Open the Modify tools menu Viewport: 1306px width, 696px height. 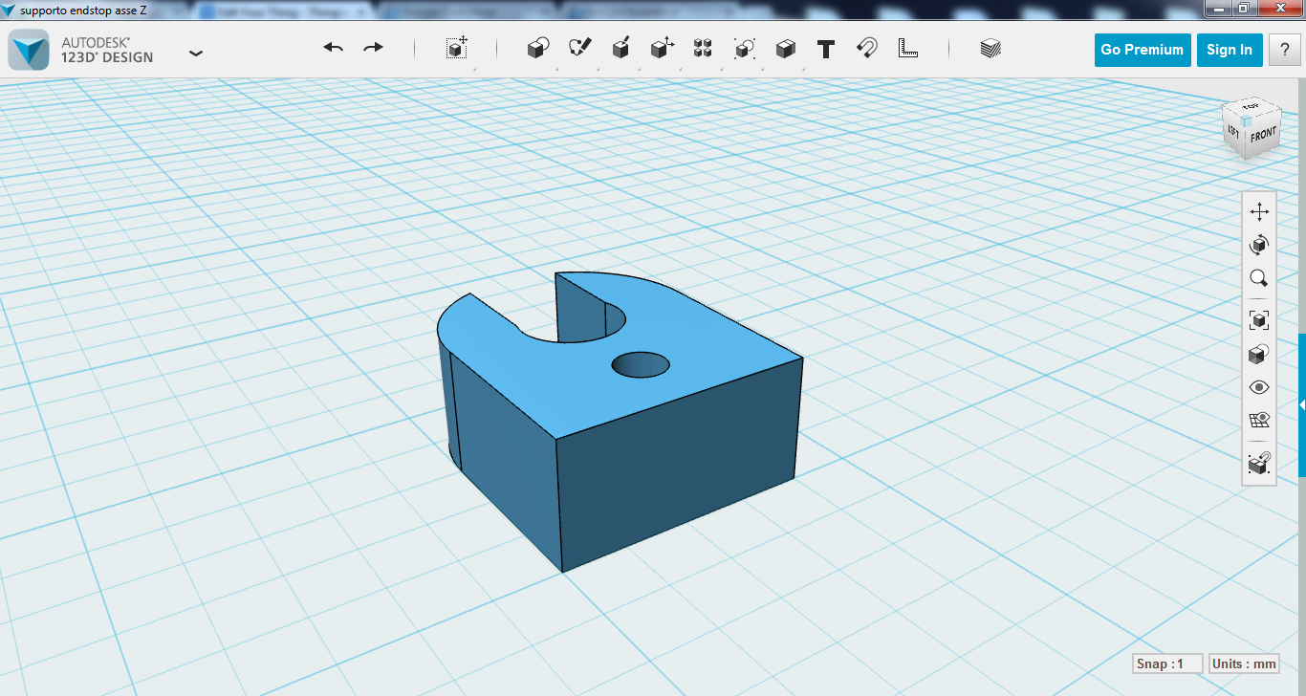point(662,49)
